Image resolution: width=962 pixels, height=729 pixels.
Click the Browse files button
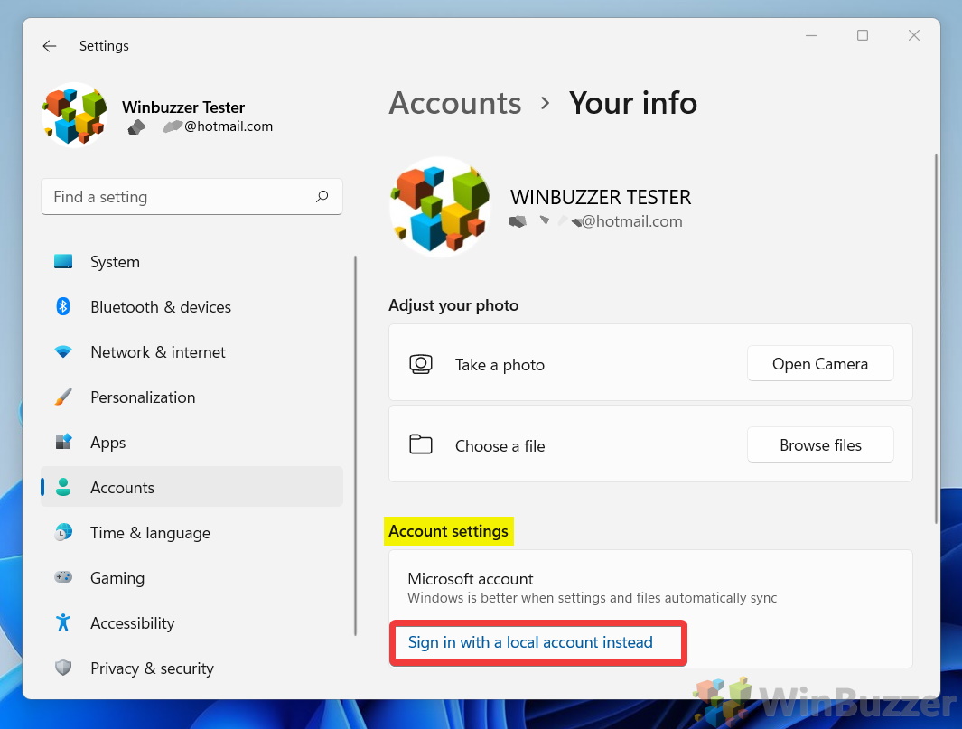click(x=820, y=444)
